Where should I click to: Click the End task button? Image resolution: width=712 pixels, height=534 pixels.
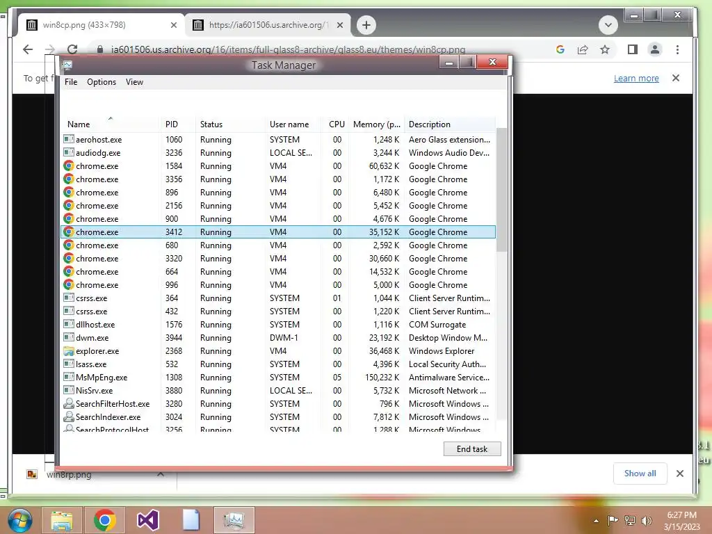click(472, 448)
